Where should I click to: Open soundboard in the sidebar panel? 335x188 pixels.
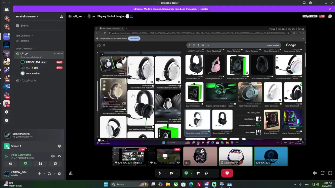pyautogui.click(x=55, y=164)
